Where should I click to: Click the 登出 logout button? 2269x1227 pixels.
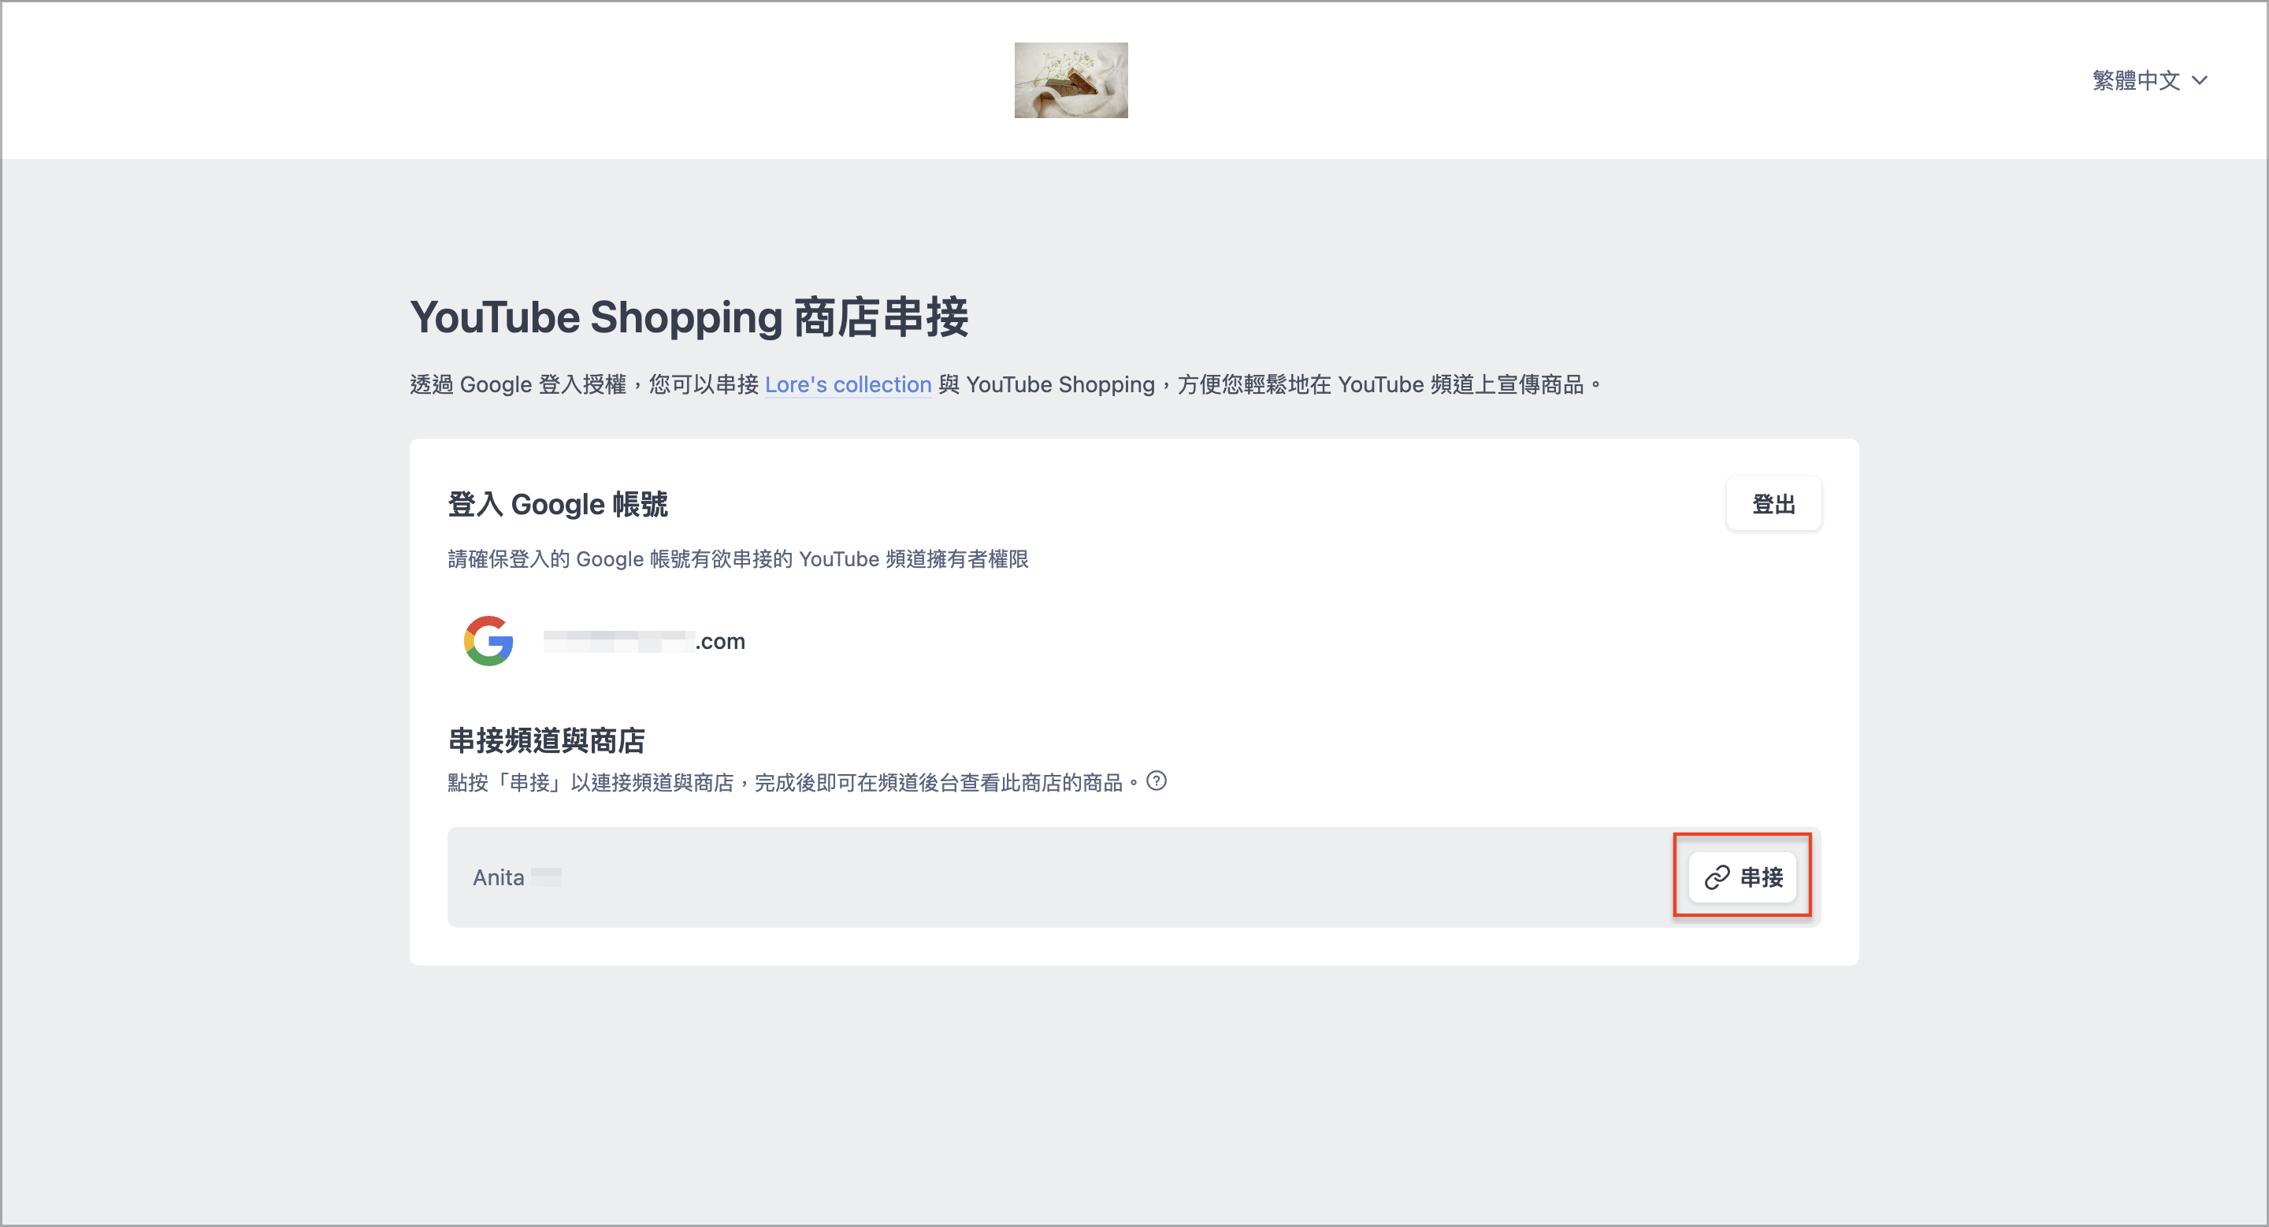[1772, 504]
